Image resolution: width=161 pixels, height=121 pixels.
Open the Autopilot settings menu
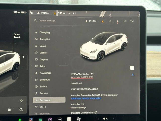[43, 39]
